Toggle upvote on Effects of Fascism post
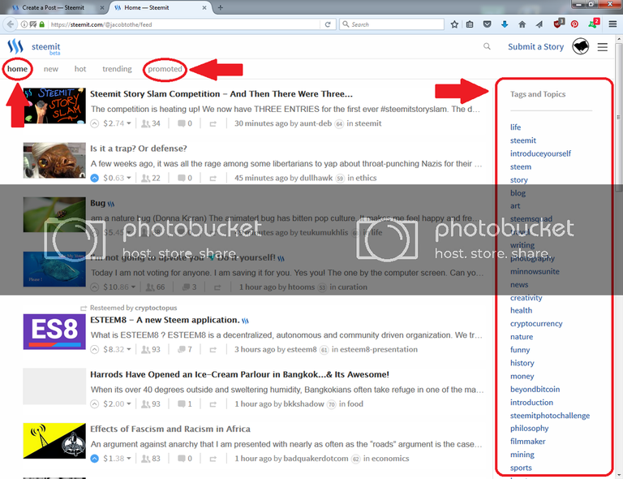This screenshot has height=479, width=623. pyautogui.click(x=95, y=459)
